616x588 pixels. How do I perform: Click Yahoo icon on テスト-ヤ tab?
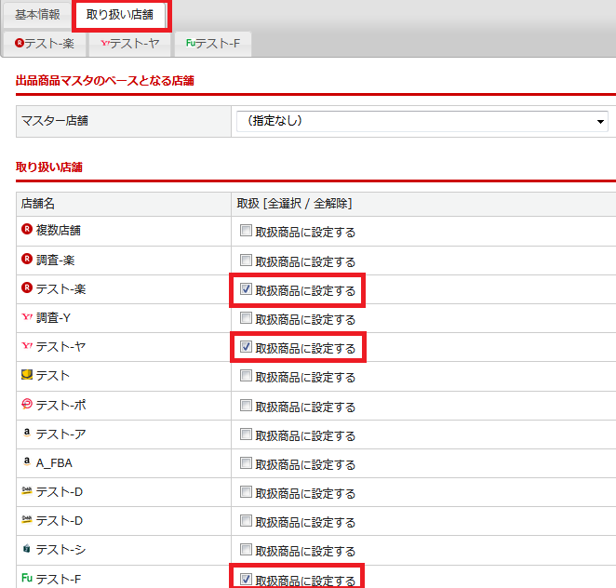[x=105, y=43]
